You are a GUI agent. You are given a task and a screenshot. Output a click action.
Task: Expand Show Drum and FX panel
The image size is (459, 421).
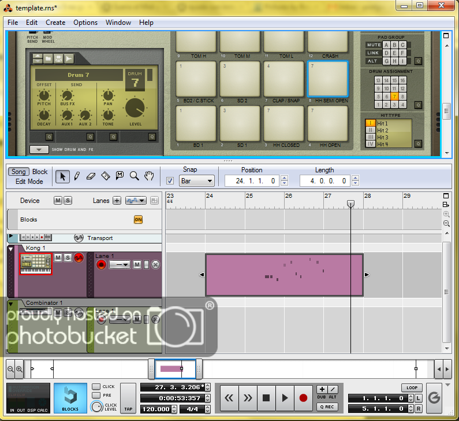click(x=39, y=149)
